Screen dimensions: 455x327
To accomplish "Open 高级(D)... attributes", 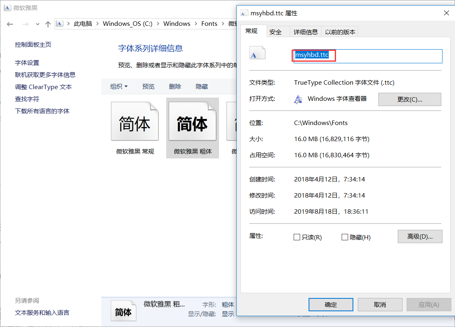I will [420, 236].
